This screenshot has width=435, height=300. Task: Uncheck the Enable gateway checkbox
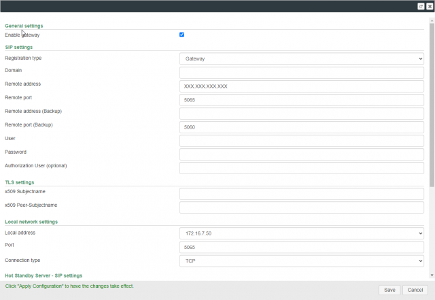click(181, 35)
